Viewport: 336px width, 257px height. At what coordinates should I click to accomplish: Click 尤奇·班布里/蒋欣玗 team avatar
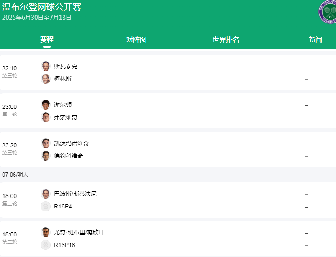point(46,232)
